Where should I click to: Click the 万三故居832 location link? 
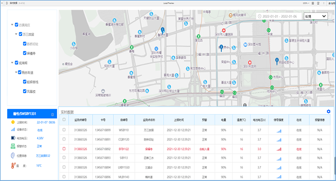43,156
